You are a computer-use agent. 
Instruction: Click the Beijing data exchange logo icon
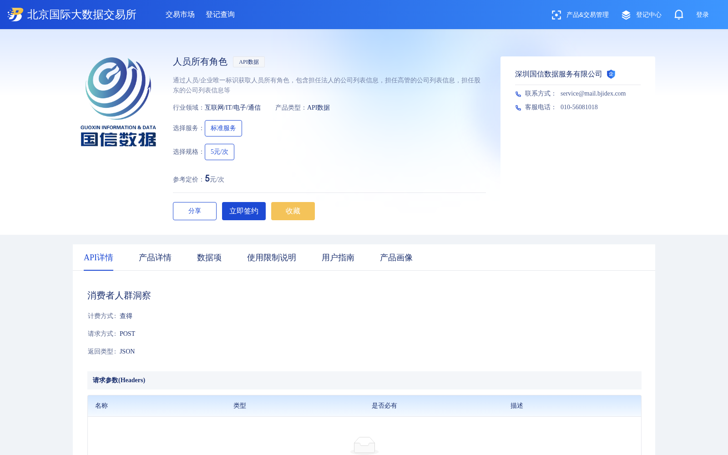pyautogui.click(x=15, y=15)
